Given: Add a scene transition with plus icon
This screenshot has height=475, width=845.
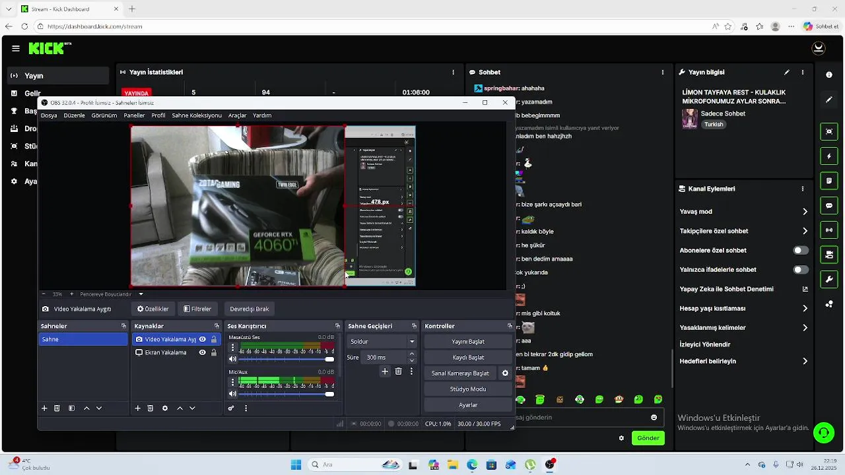Looking at the screenshot, I should [x=385, y=371].
